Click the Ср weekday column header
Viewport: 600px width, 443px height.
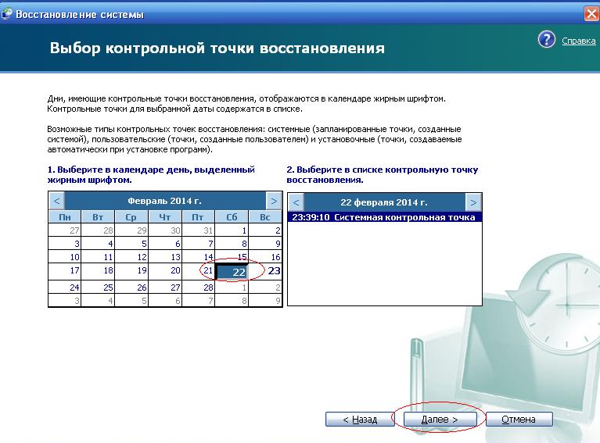tap(131, 216)
